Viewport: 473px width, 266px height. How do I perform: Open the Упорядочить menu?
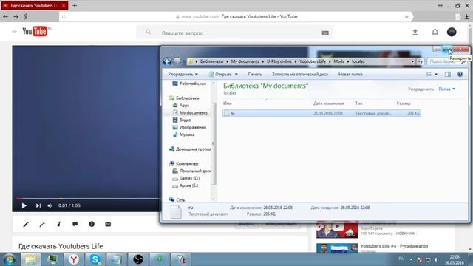coord(183,74)
